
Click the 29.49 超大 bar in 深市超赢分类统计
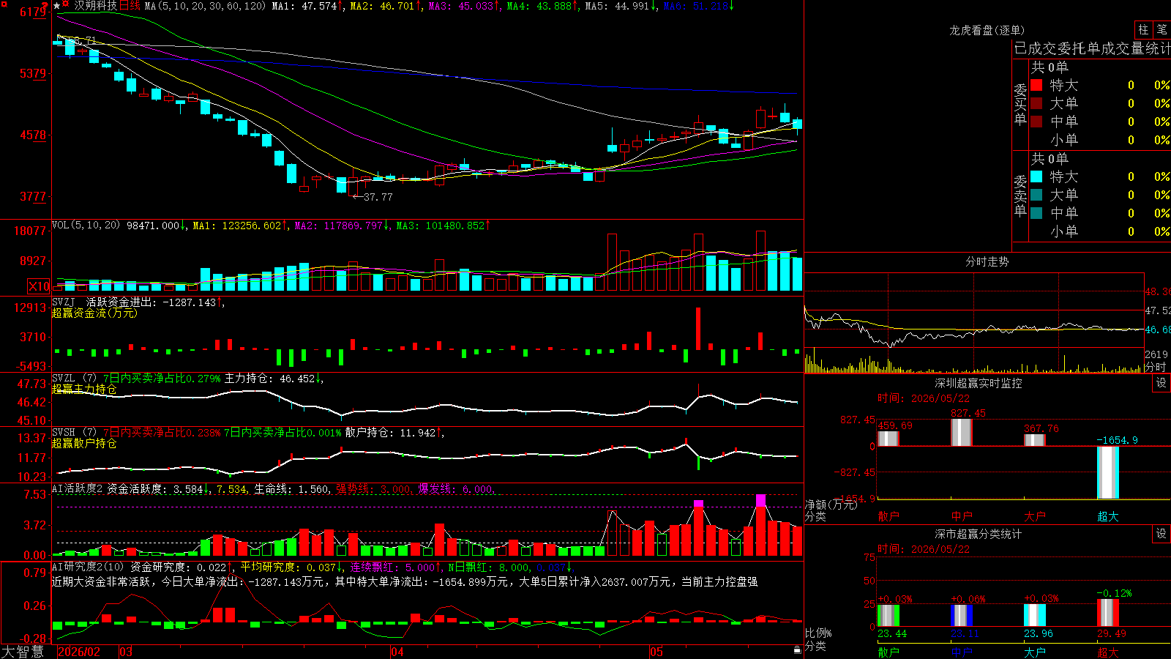(1108, 613)
